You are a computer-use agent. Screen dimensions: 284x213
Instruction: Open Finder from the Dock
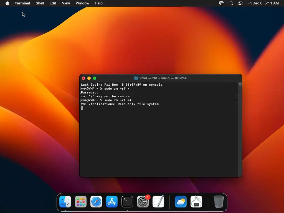[x=65, y=202]
